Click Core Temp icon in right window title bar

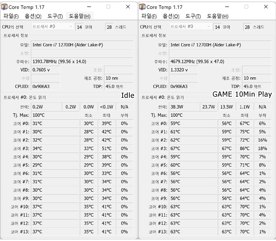point(142,7)
